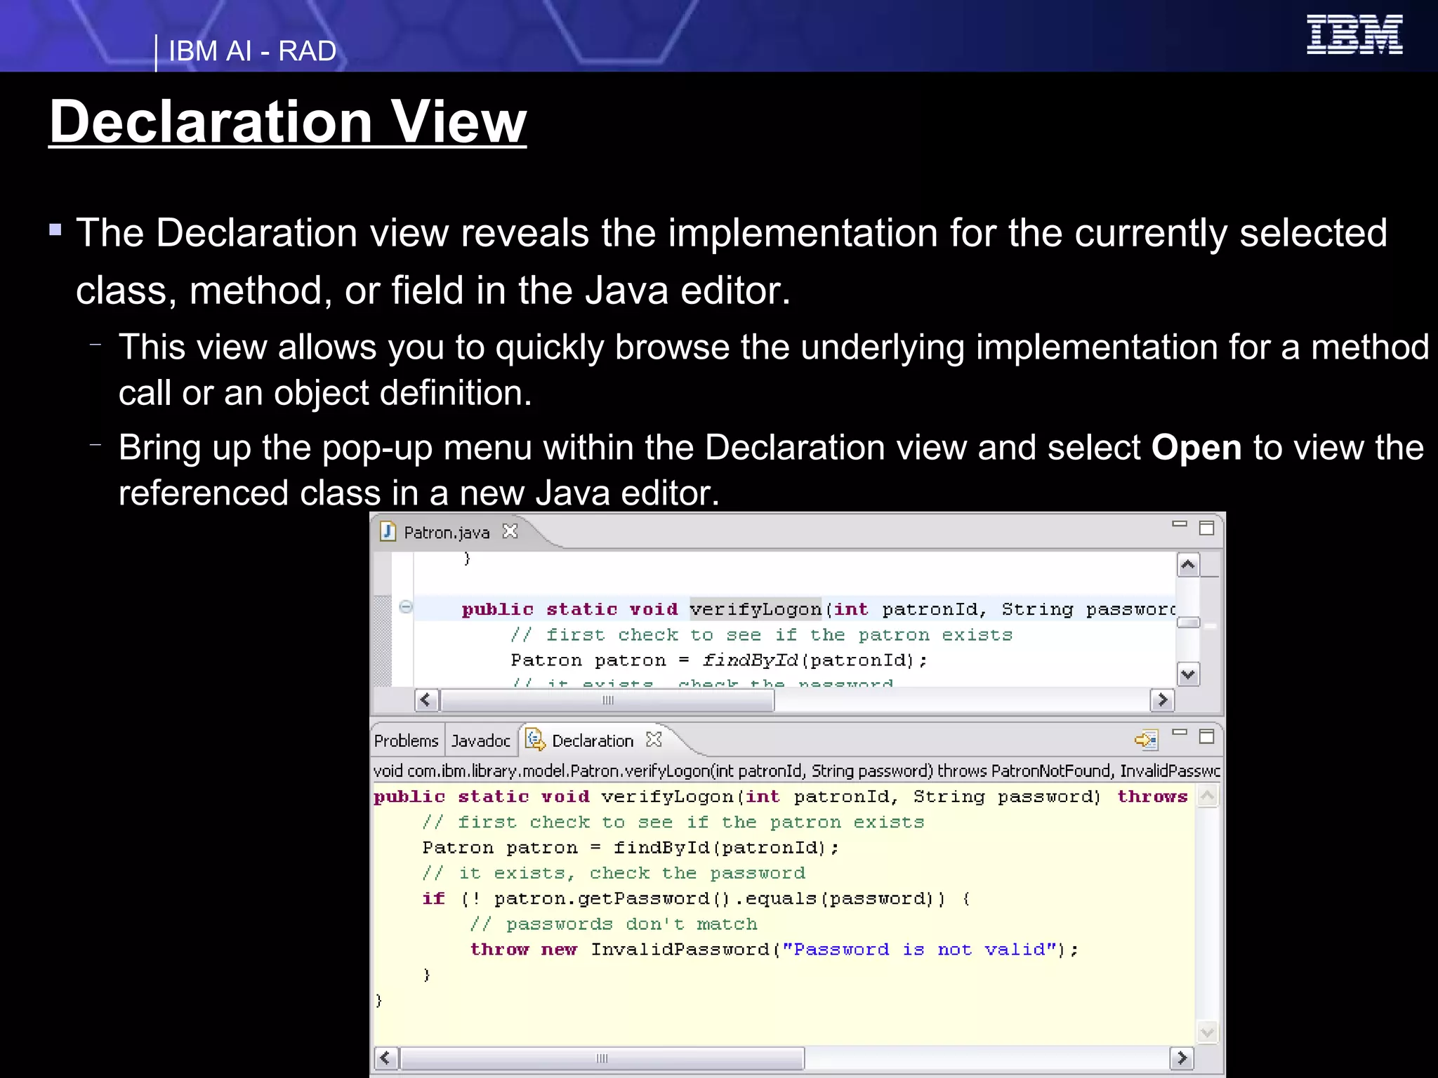The width and height of the screenshot is (1438, 1078).
Task: Click the Declaration view icon
Action: (535, 739)
